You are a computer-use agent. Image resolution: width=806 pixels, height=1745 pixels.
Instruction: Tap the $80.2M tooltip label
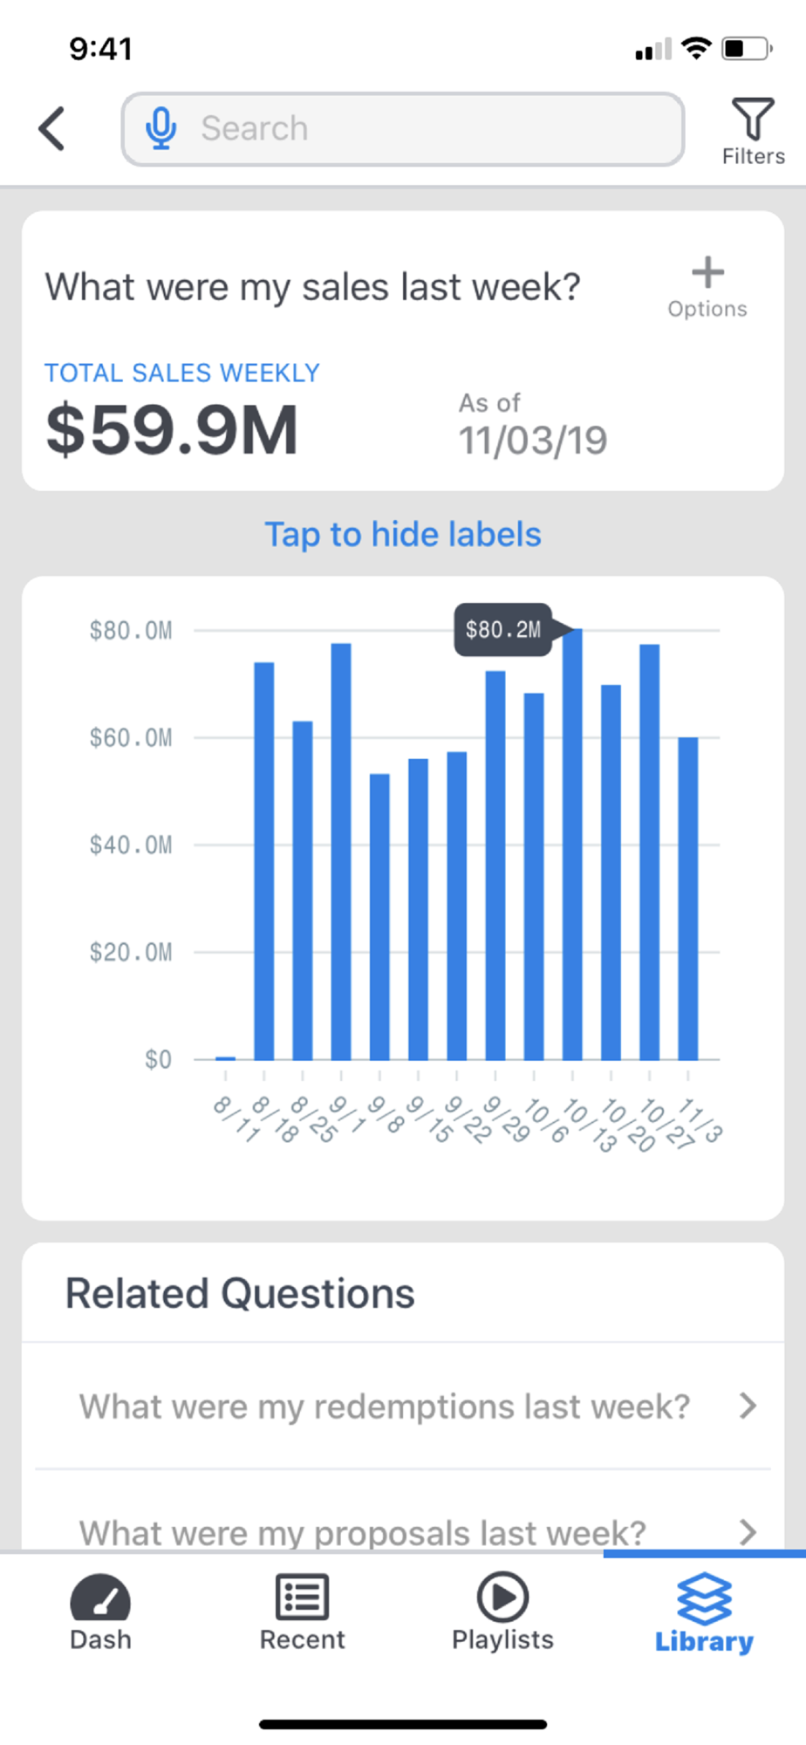point(503,629)
